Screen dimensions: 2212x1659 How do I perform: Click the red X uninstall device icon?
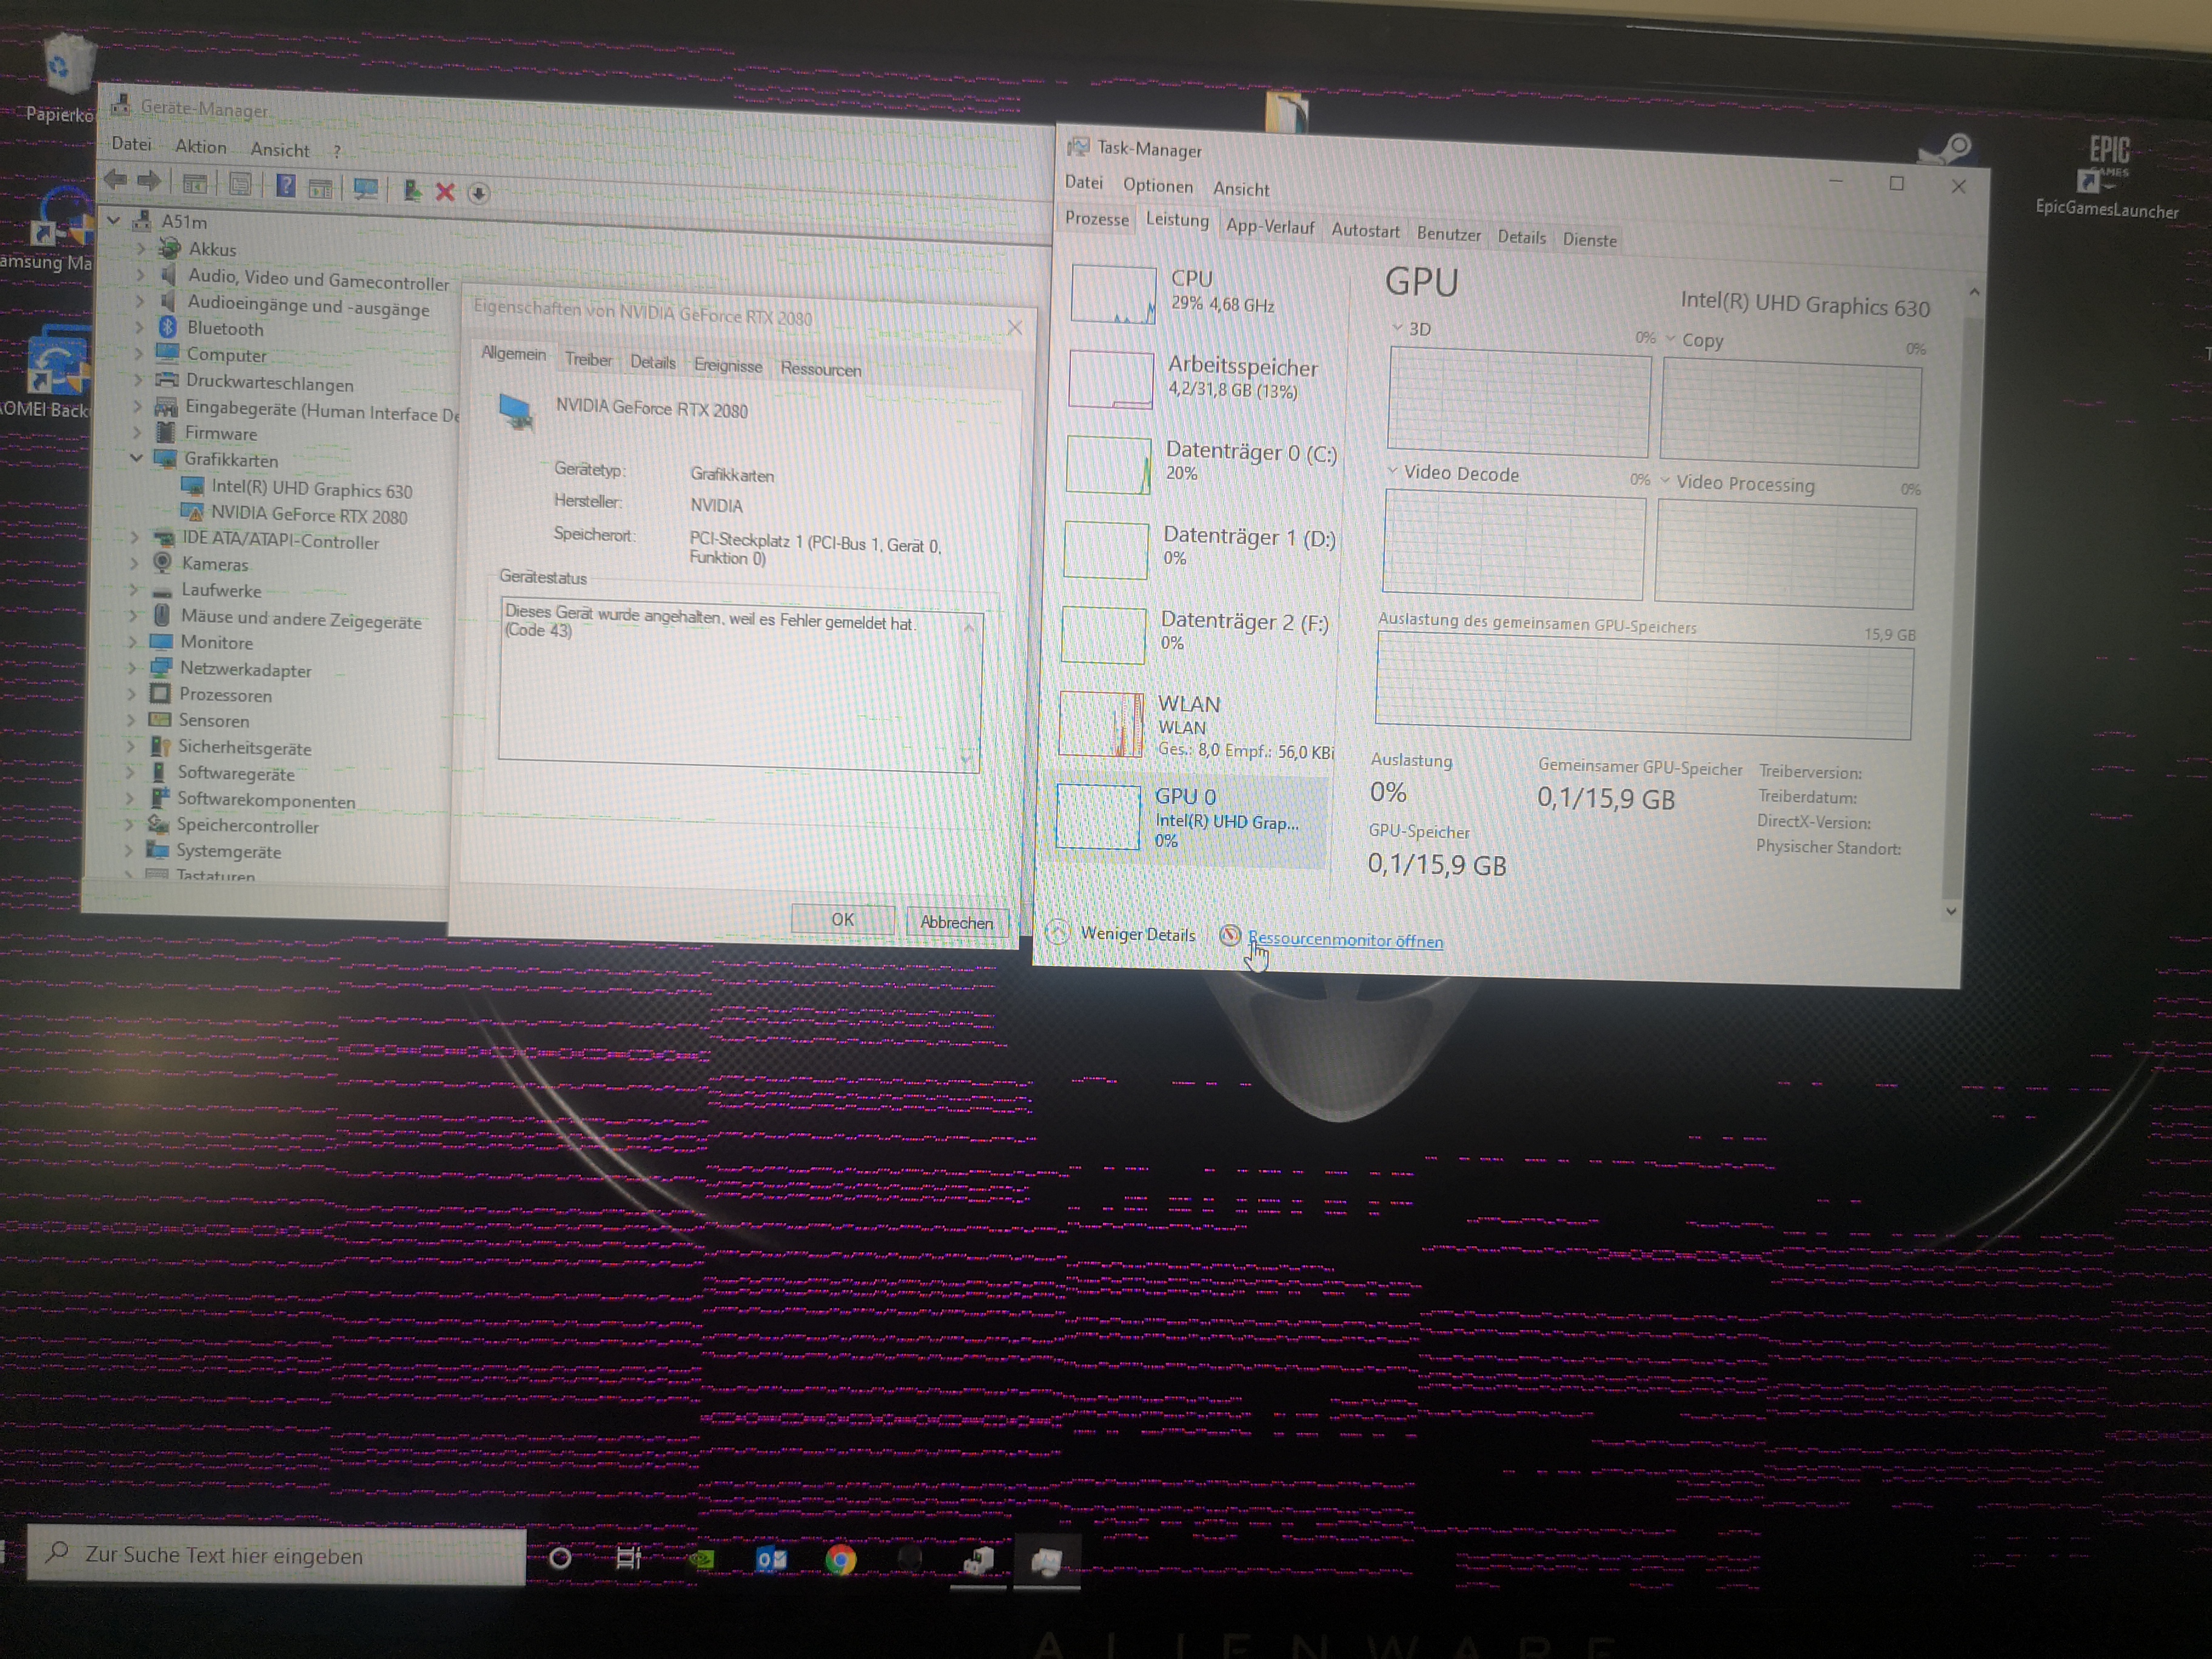tap(445, 192)
